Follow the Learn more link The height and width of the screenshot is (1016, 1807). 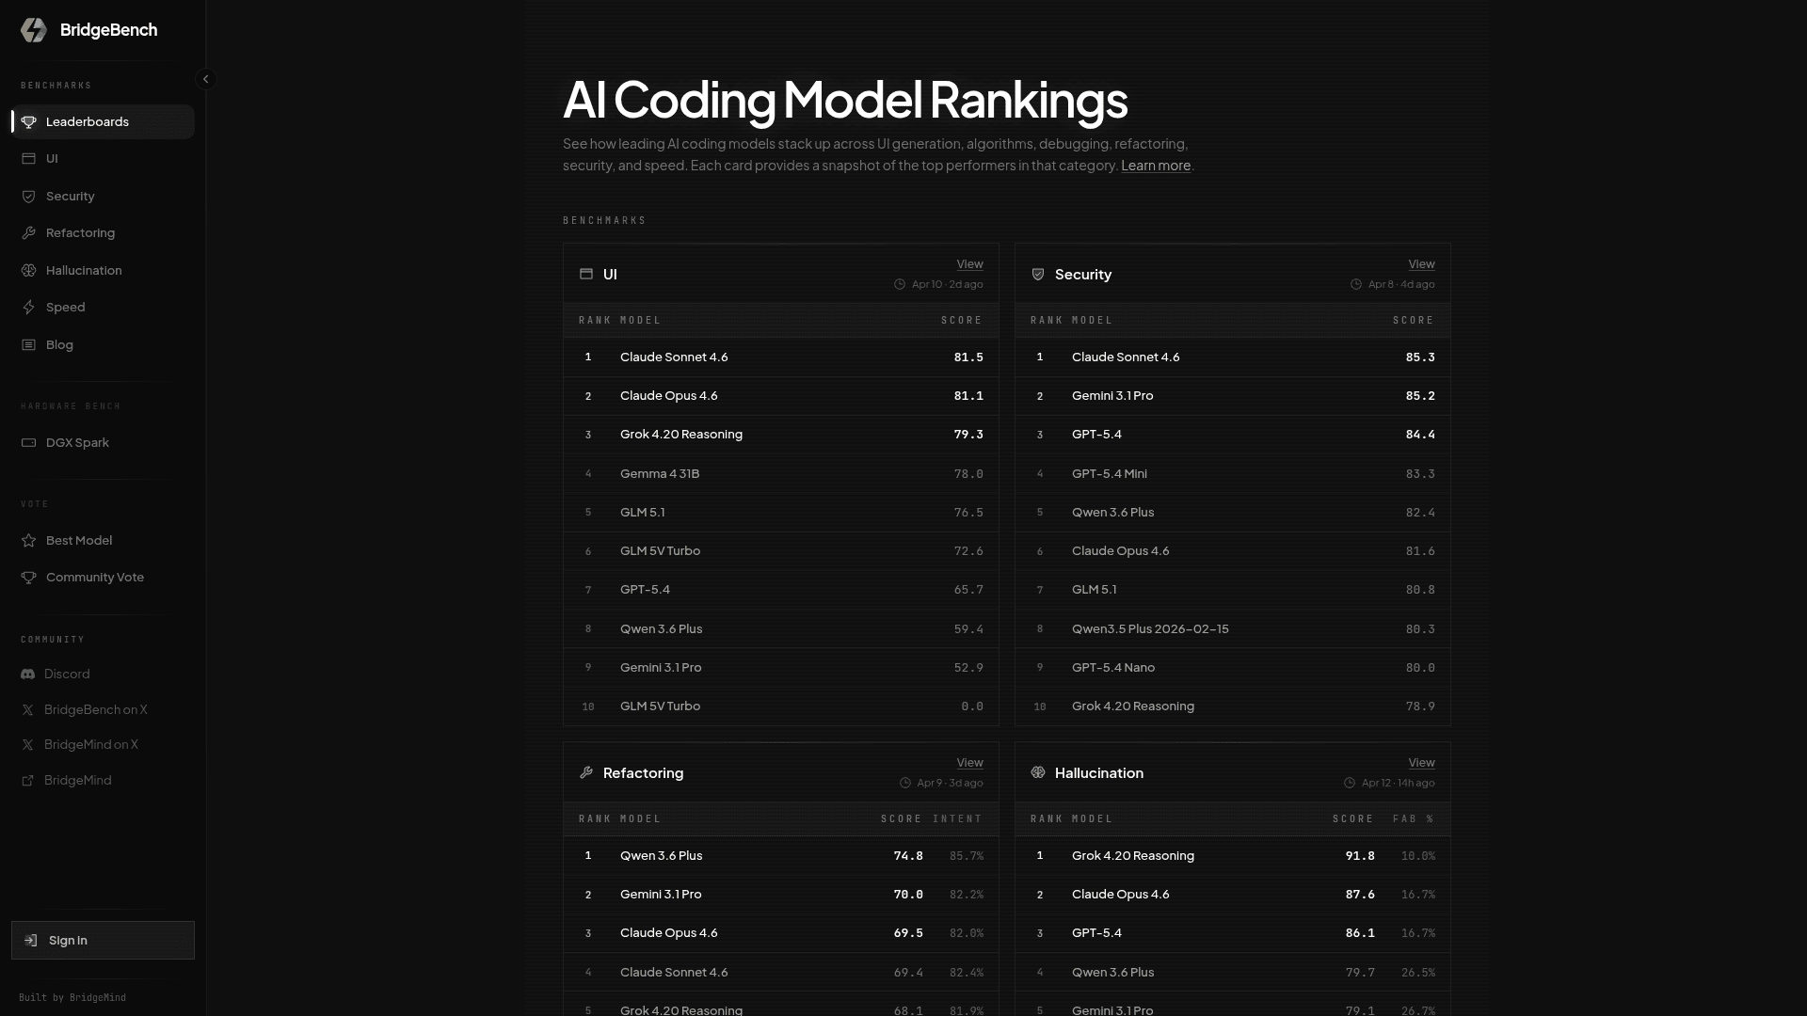pyautogui.click(x=1155, y=166)
